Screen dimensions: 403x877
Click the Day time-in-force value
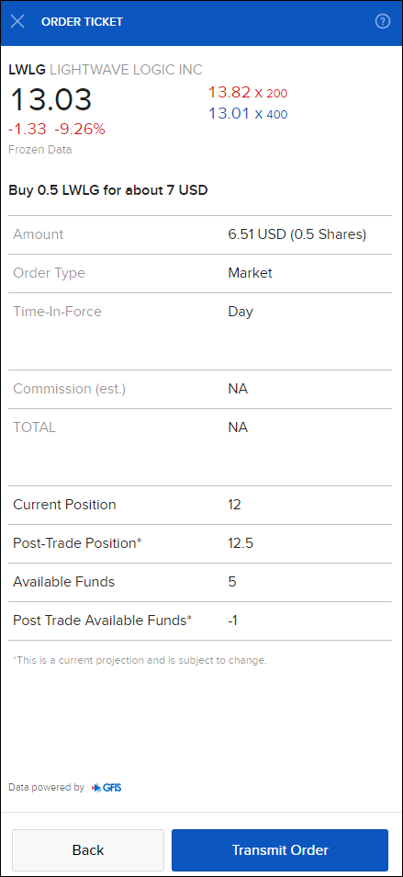point(241,312)
